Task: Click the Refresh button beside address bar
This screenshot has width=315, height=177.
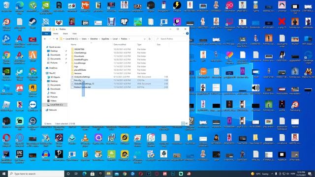Action: 150,39
